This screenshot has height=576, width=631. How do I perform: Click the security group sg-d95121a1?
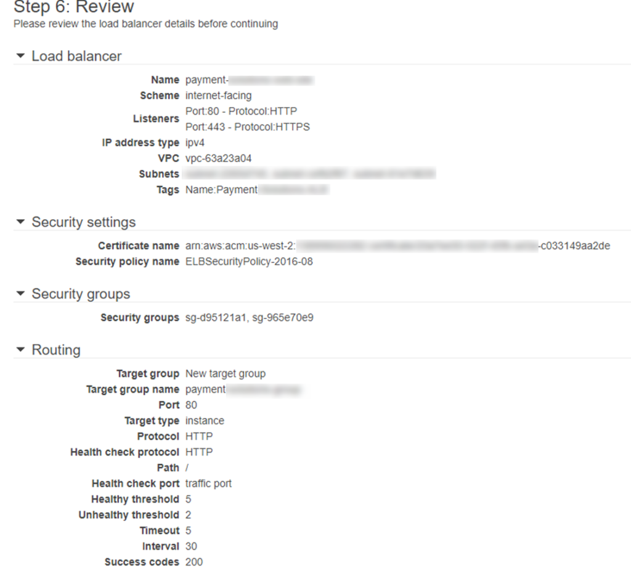(210, 317)
